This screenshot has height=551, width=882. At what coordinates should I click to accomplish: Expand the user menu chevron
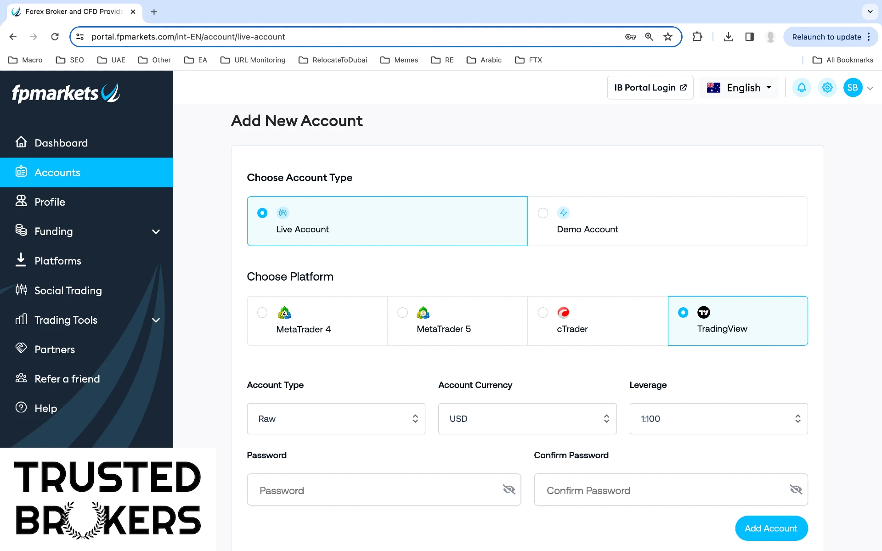[870, 88]
